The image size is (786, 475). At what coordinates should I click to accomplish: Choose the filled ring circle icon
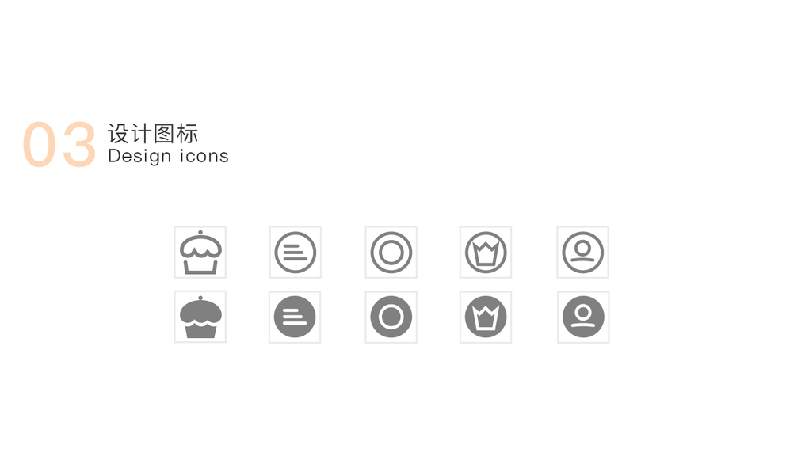391,317
